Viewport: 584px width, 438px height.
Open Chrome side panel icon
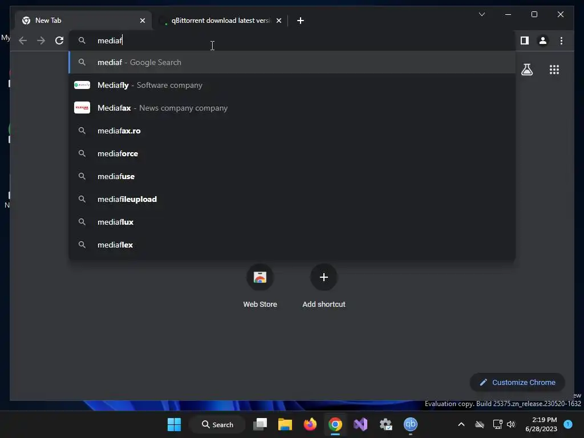[525, 40]
